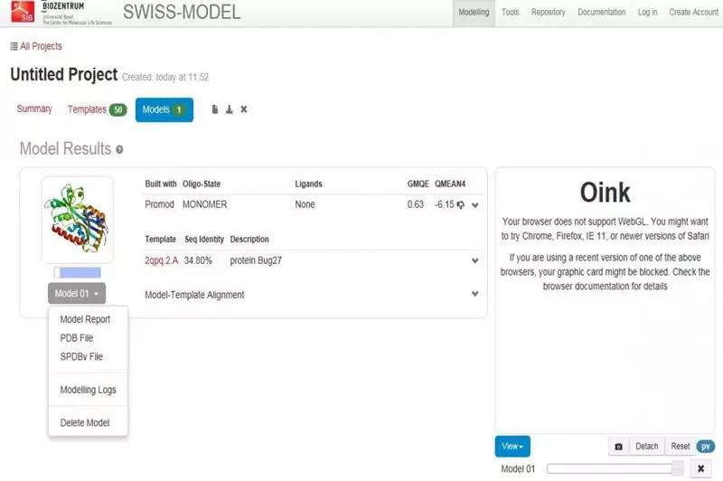Click the Model 01 label beside the slider
The image size is (723, 481).
(518, 469)
